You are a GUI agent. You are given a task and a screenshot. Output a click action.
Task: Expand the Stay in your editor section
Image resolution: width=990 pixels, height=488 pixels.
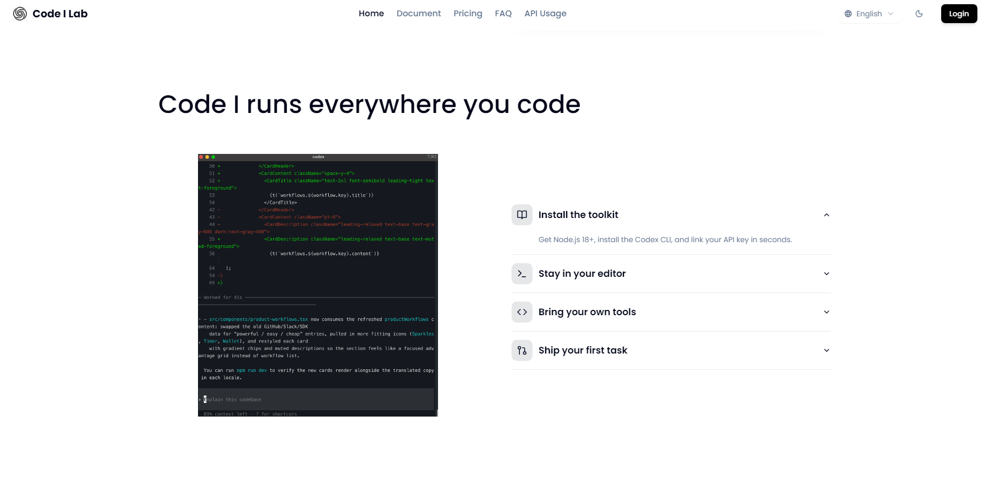(826, 273)
